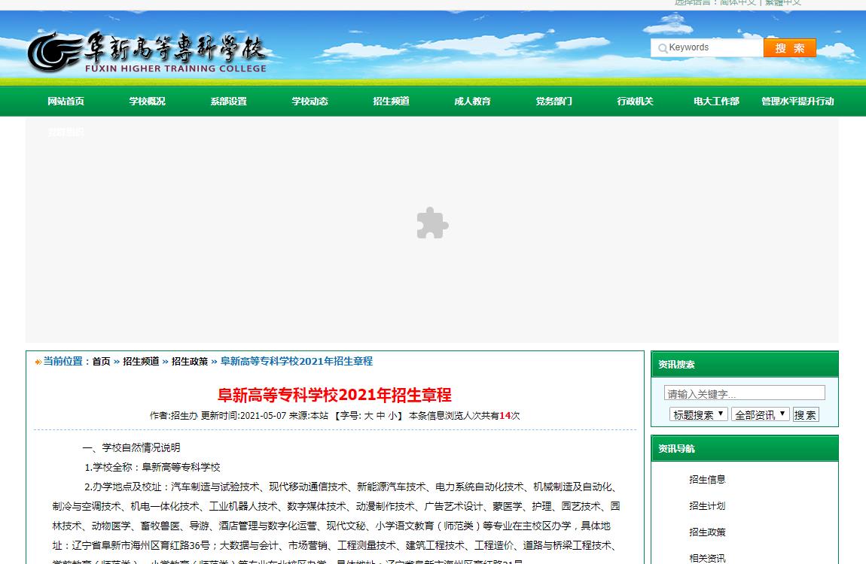Click the plugin puzzle-piece placeholder icon
866x564 pixels.
click(x=432, y=223)
